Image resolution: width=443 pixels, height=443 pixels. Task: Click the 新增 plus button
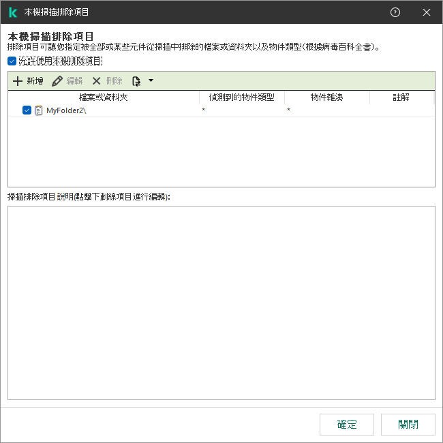tap(28, 81)
